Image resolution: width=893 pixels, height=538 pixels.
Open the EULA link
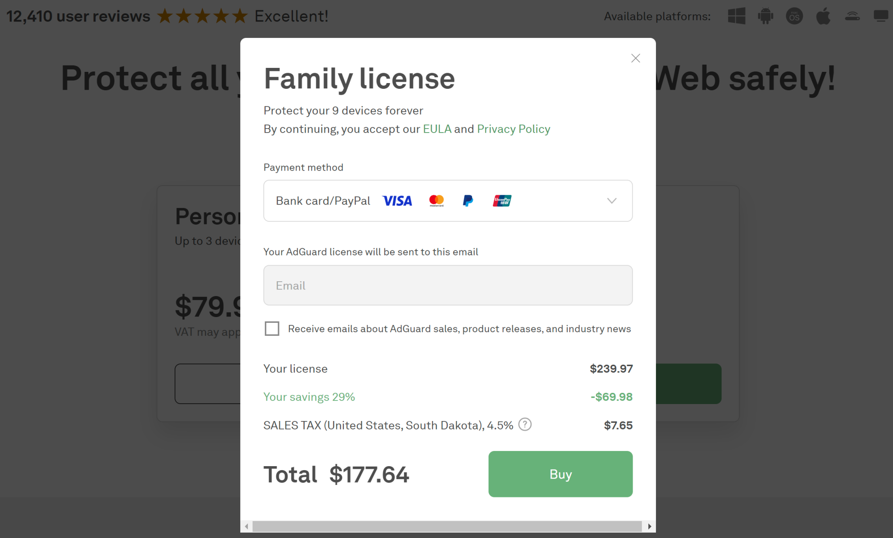(x=437, y=129)
